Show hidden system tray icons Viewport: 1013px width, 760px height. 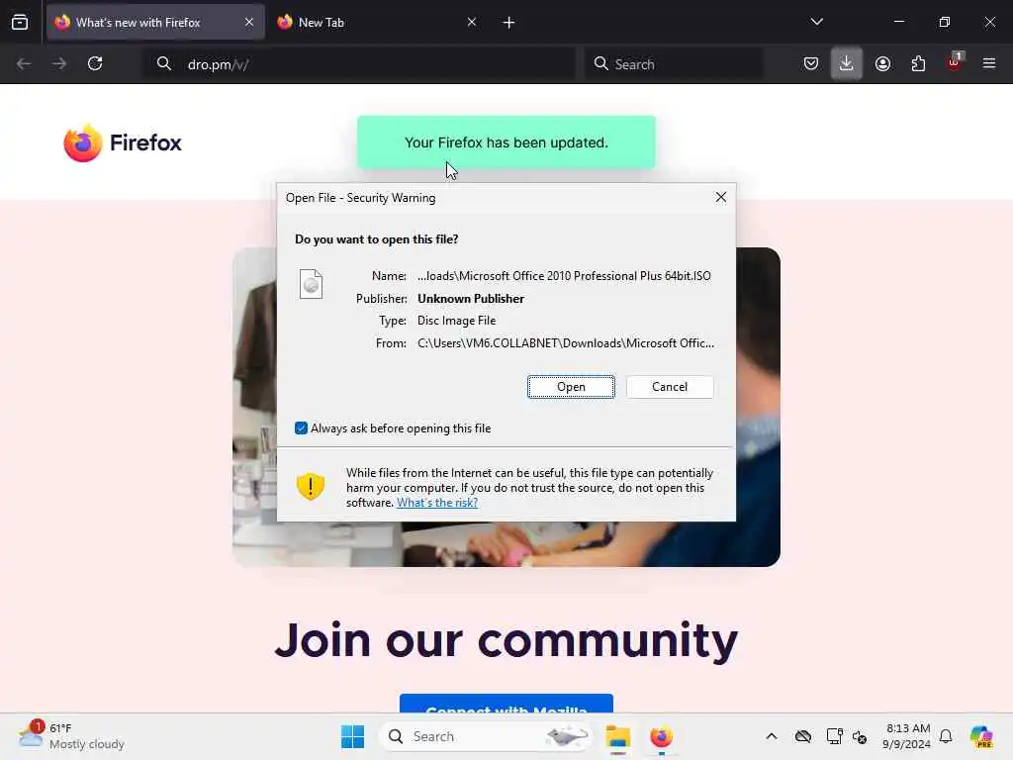coord(772,736)
